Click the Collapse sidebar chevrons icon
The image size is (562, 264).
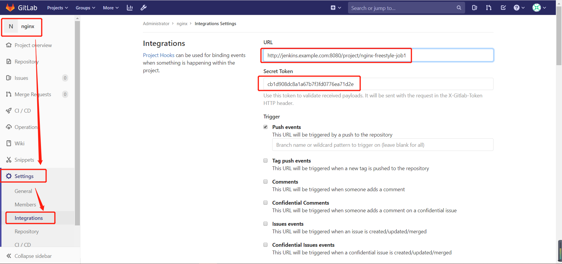point(9,256)
